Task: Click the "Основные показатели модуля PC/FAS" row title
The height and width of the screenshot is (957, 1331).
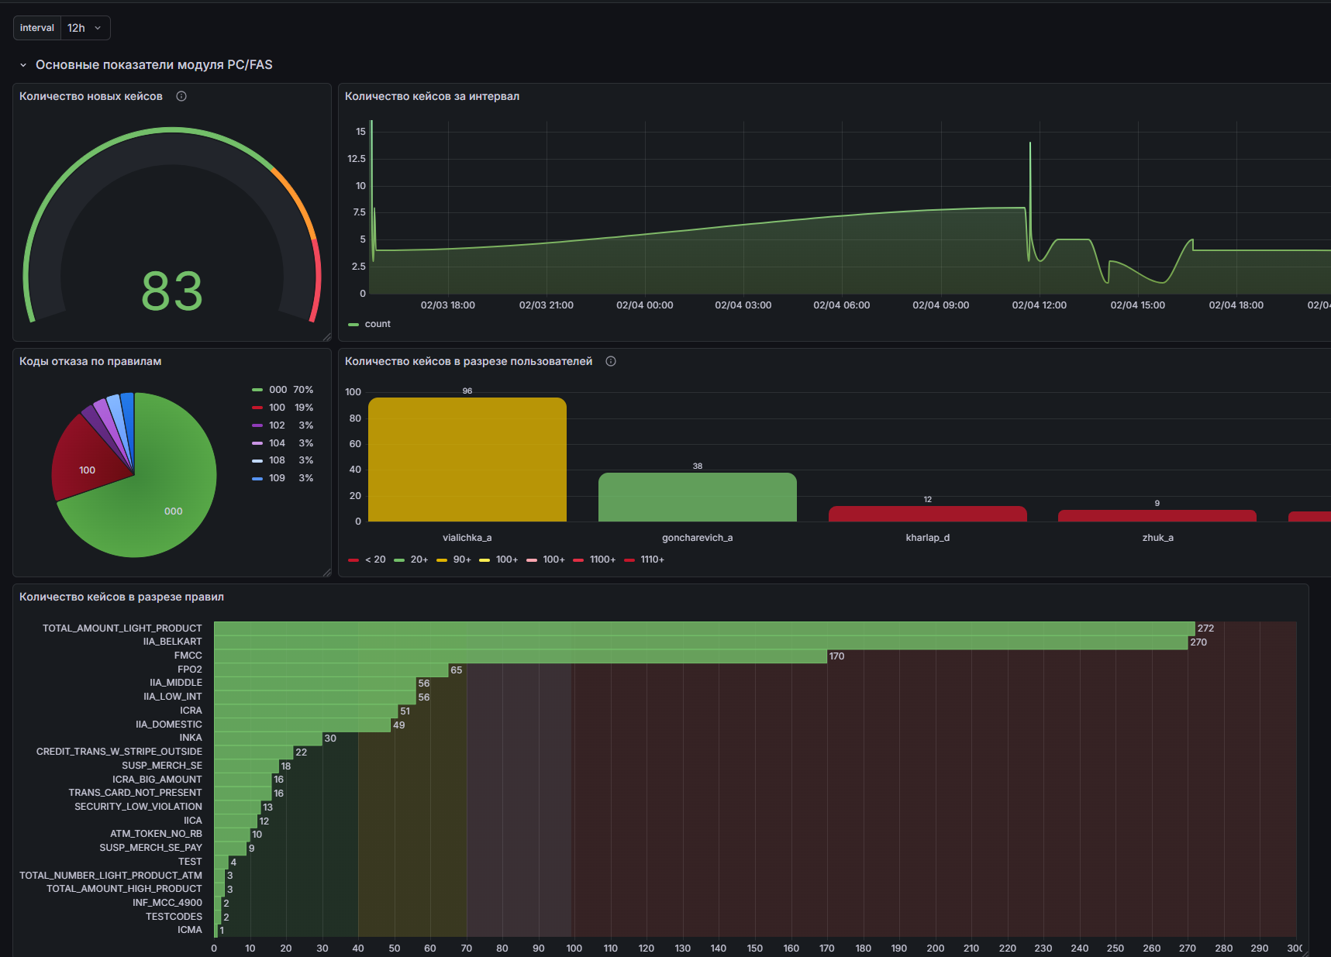Action: (x=153, y=65)
